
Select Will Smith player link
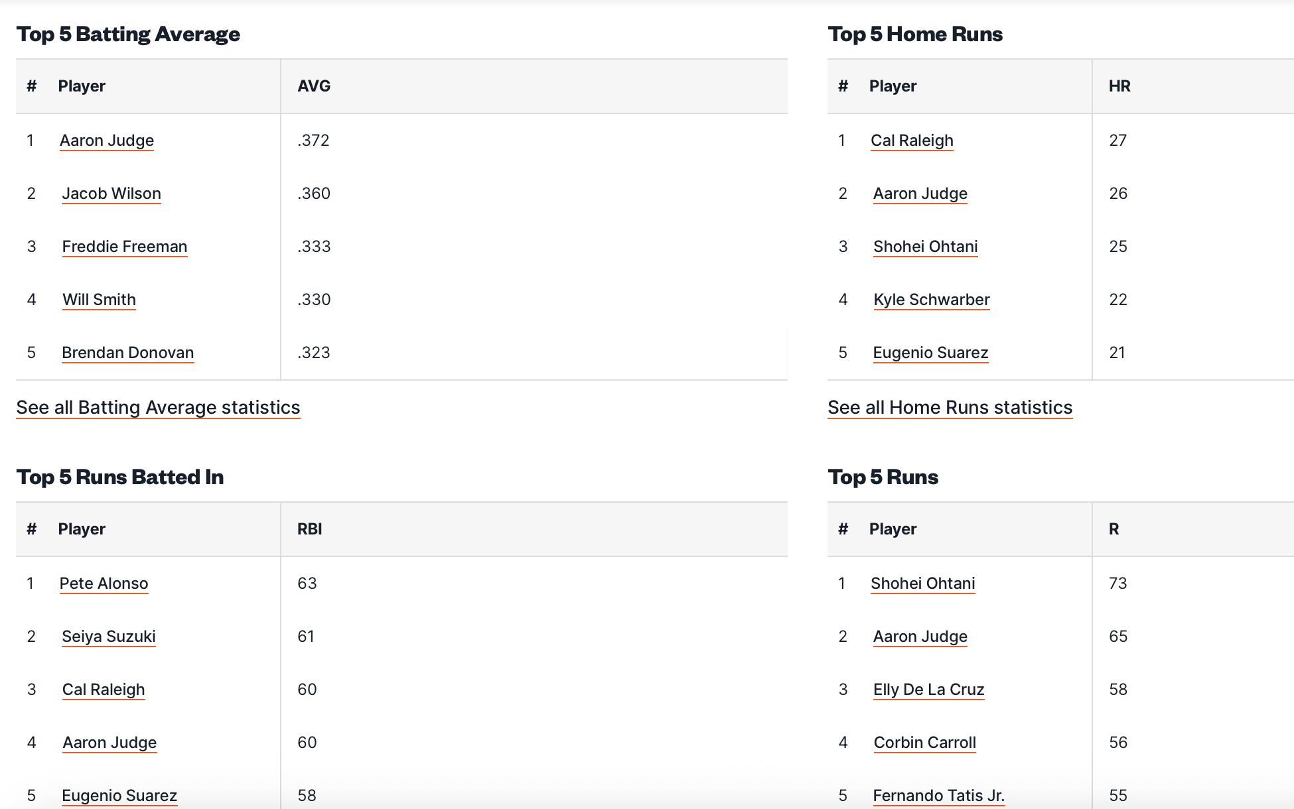(99, 300)
